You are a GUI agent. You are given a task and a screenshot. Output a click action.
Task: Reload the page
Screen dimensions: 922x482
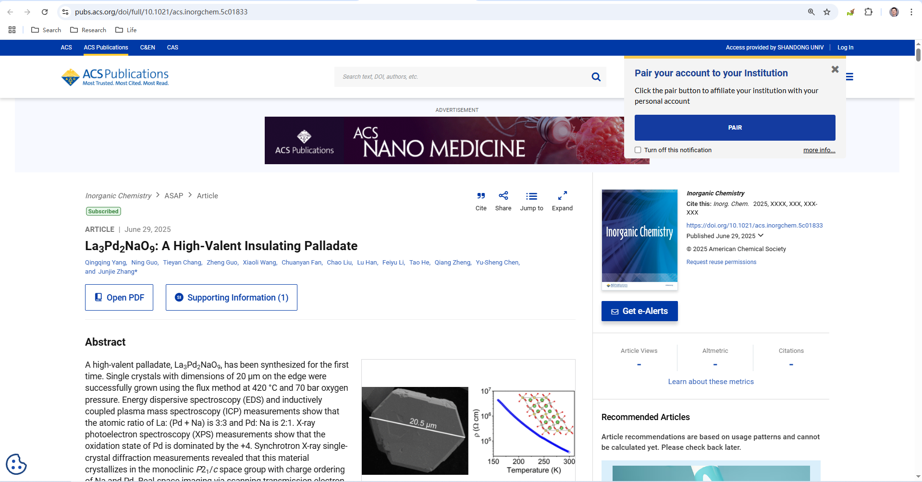pyautogui.click(x=45, y=12)
